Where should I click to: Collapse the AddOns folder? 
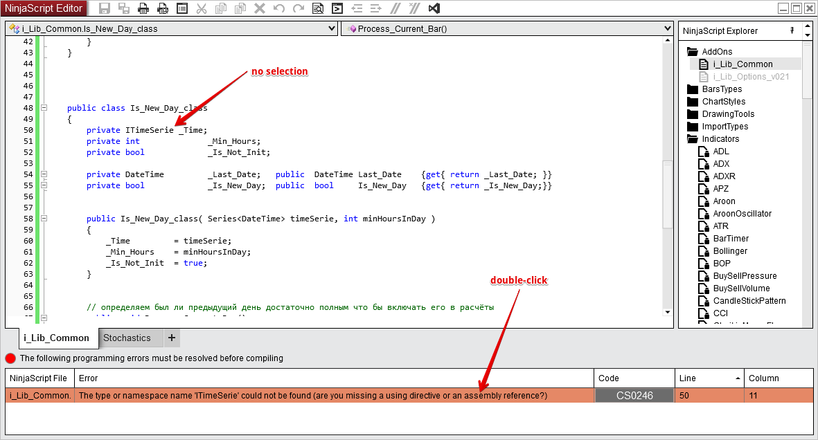692,52
